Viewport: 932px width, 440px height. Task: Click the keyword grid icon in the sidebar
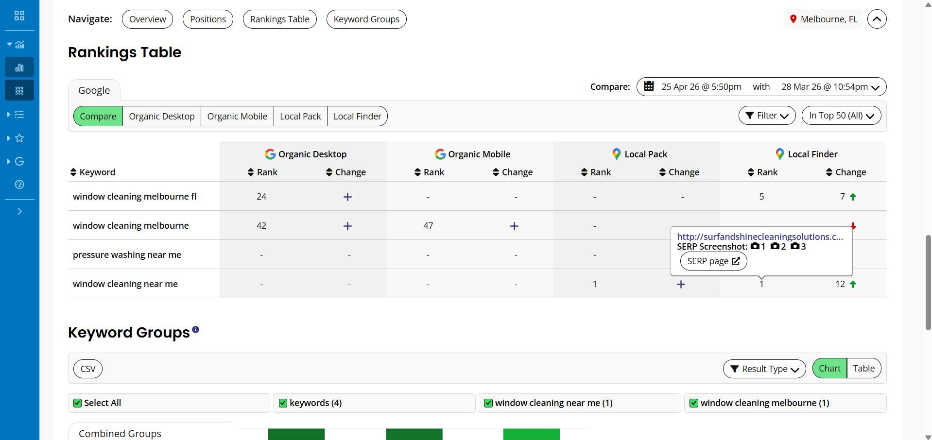(x=19, y=90)
